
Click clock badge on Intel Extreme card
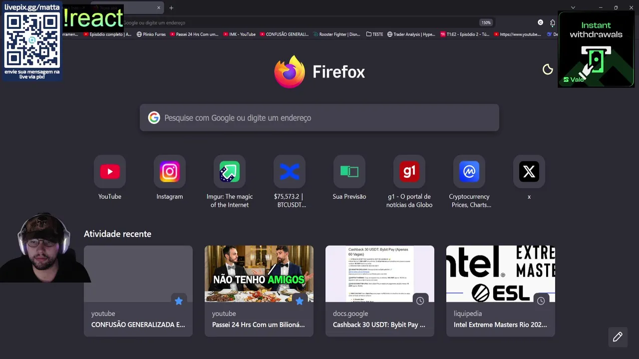pyautogui.click(x=541, y=301)
